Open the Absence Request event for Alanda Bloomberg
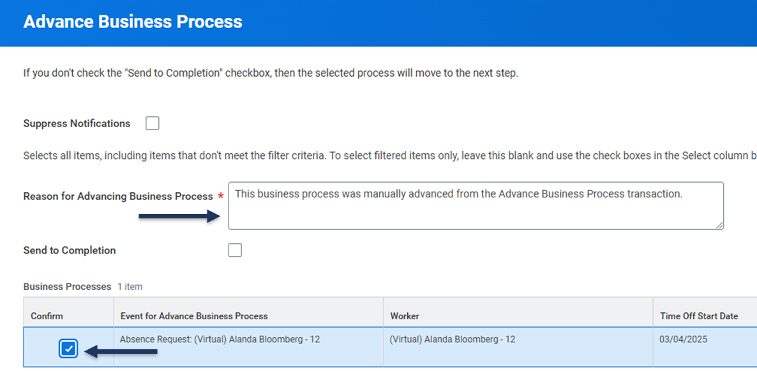The width and height of the screenshot is (757, 371). [x=220, y=340]
